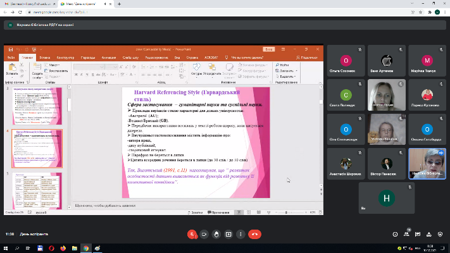450x253 pixels.
Task: Select Марічка Ткачук participant tile
Action: (428, 65)
